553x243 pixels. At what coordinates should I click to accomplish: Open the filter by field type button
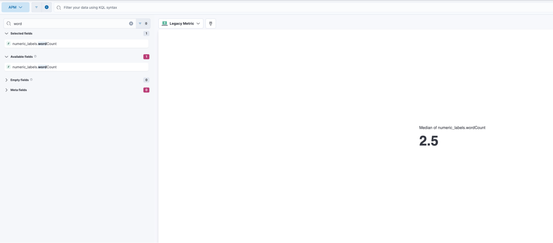[x=143, y=24]
